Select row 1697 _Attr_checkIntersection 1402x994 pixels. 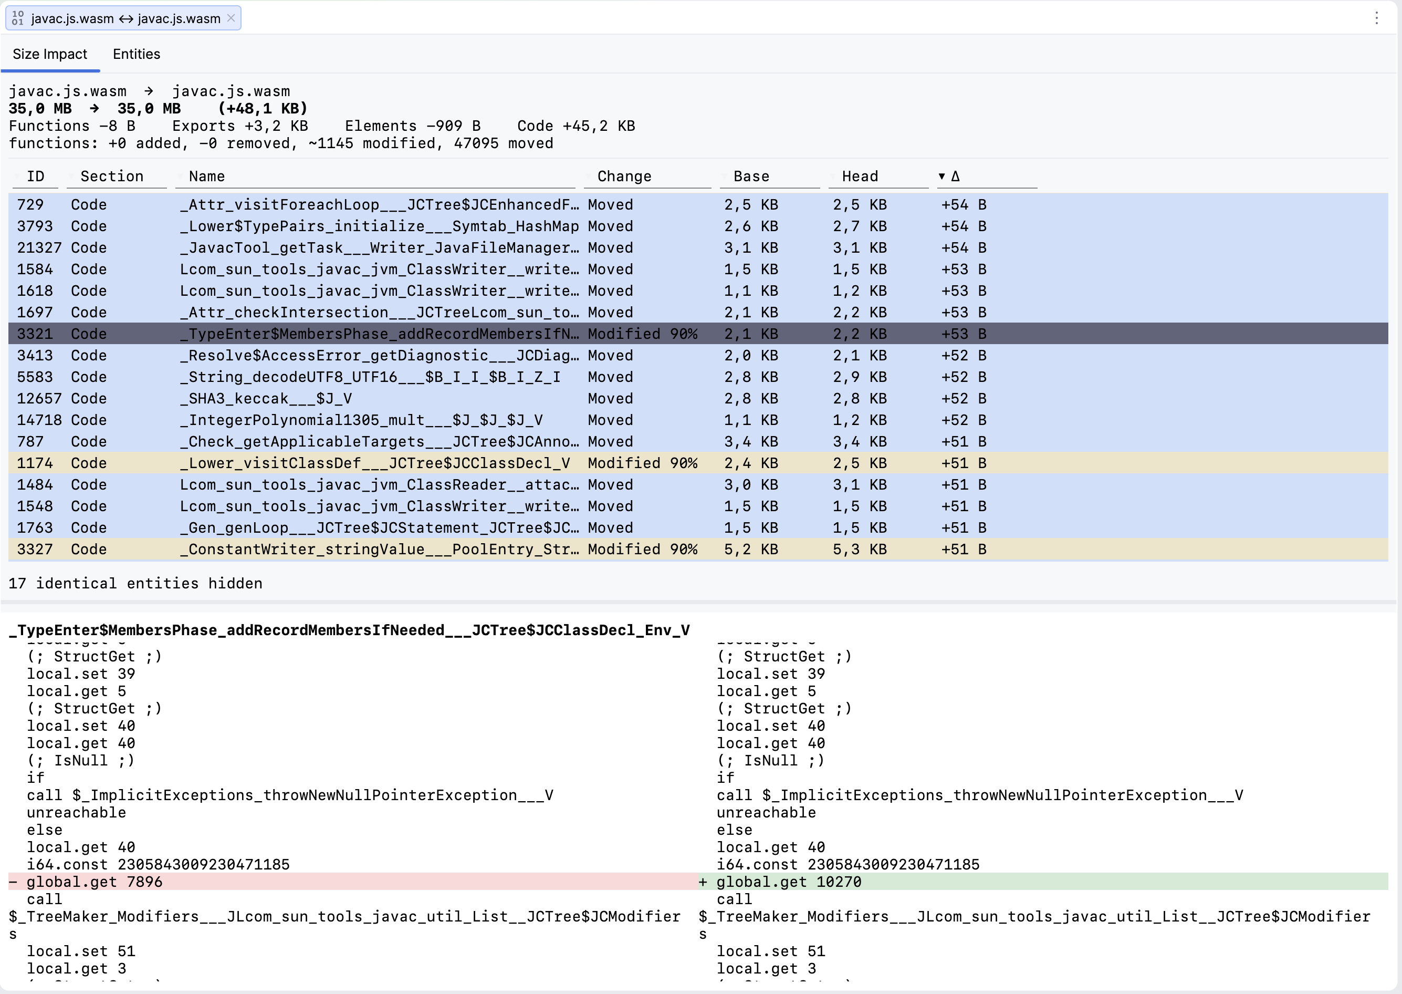coord(698,312)
